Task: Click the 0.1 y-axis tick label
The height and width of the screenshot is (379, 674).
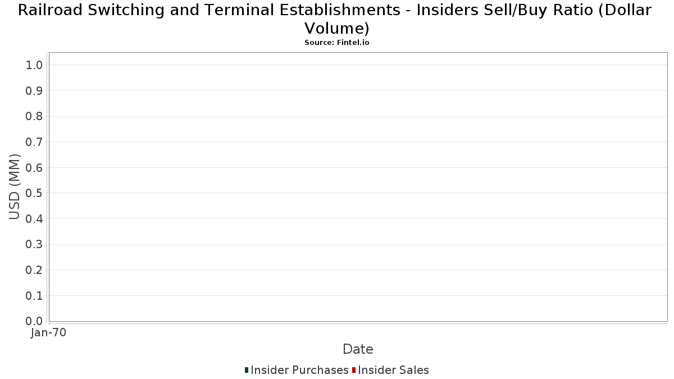Action: pos(34,296)
